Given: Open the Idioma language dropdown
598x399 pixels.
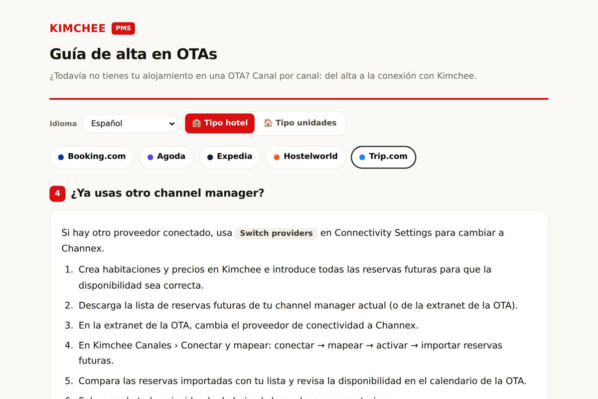Looking at the screenshot, I should coord(130,123).
